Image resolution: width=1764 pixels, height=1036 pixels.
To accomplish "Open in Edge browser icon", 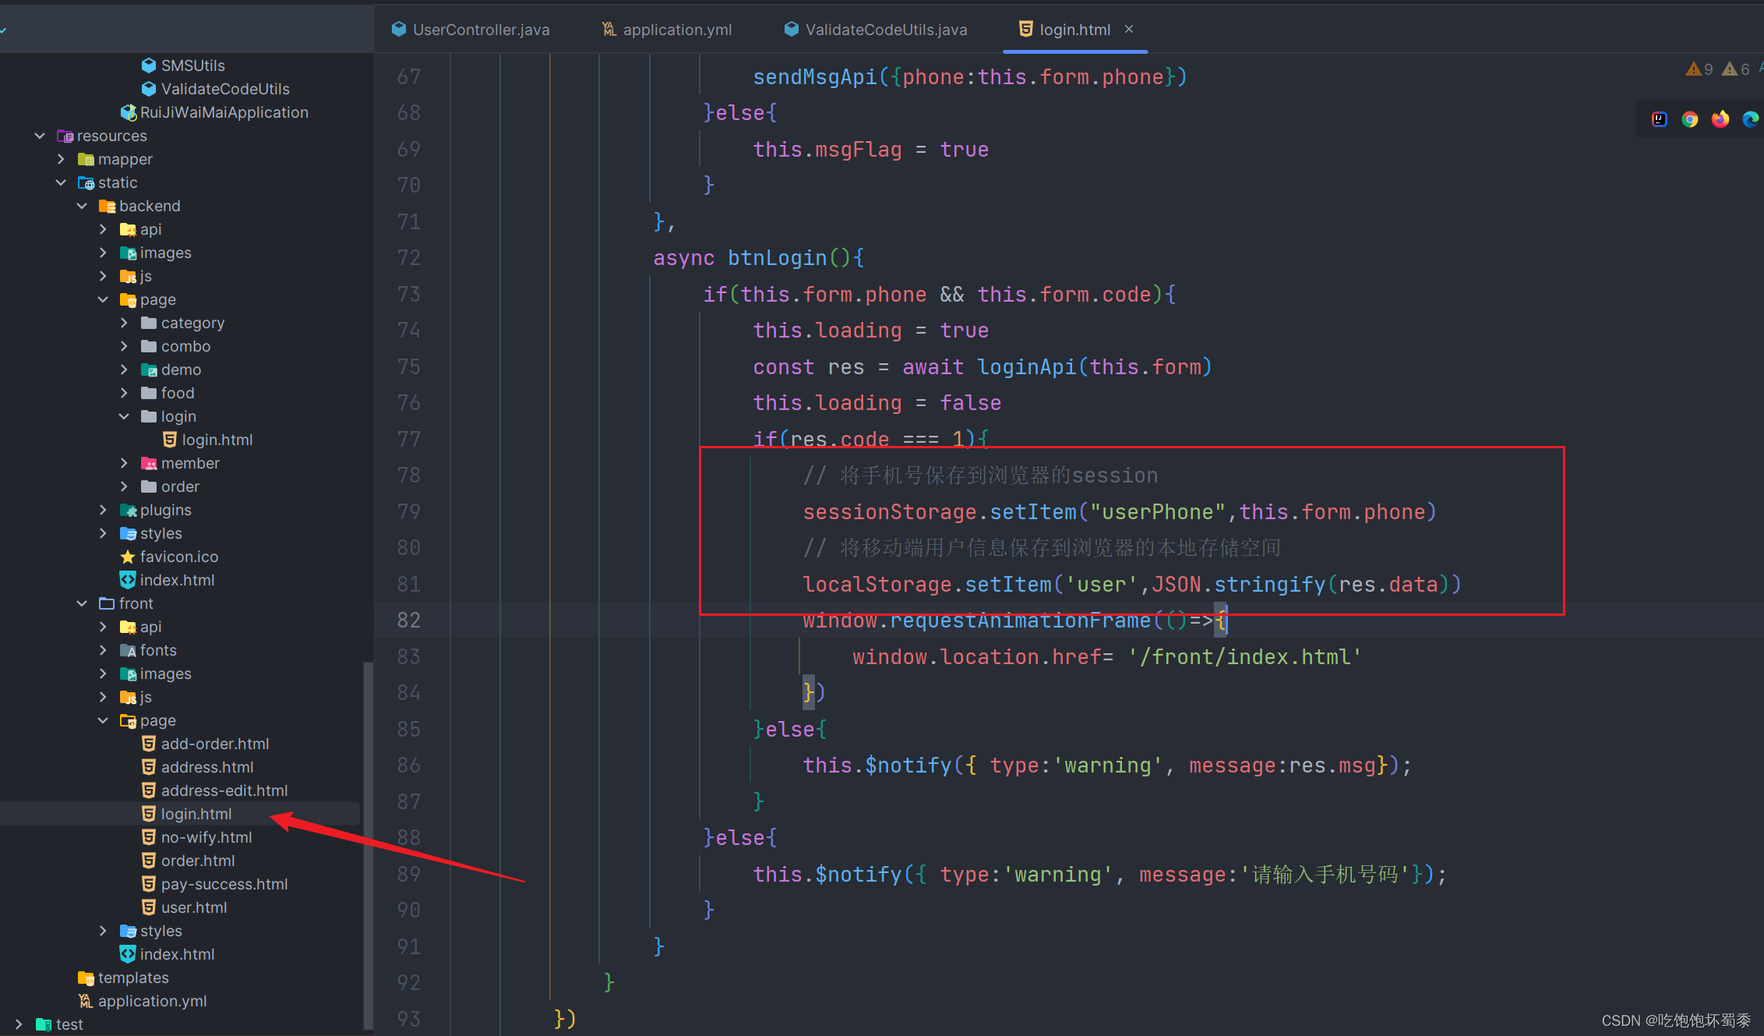I will [x=1750, y=119].
